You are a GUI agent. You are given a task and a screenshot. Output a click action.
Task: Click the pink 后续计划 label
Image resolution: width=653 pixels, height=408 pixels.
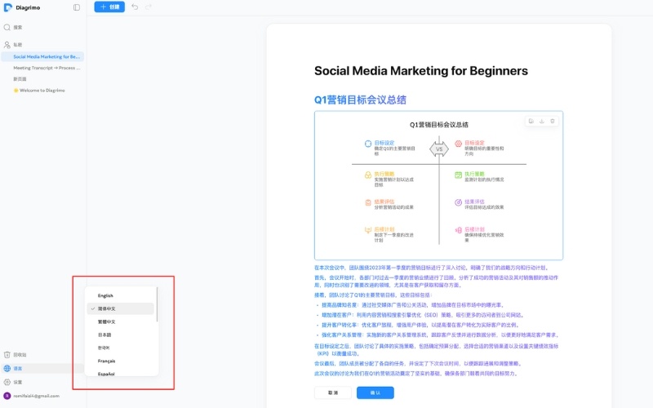[474, 229]
